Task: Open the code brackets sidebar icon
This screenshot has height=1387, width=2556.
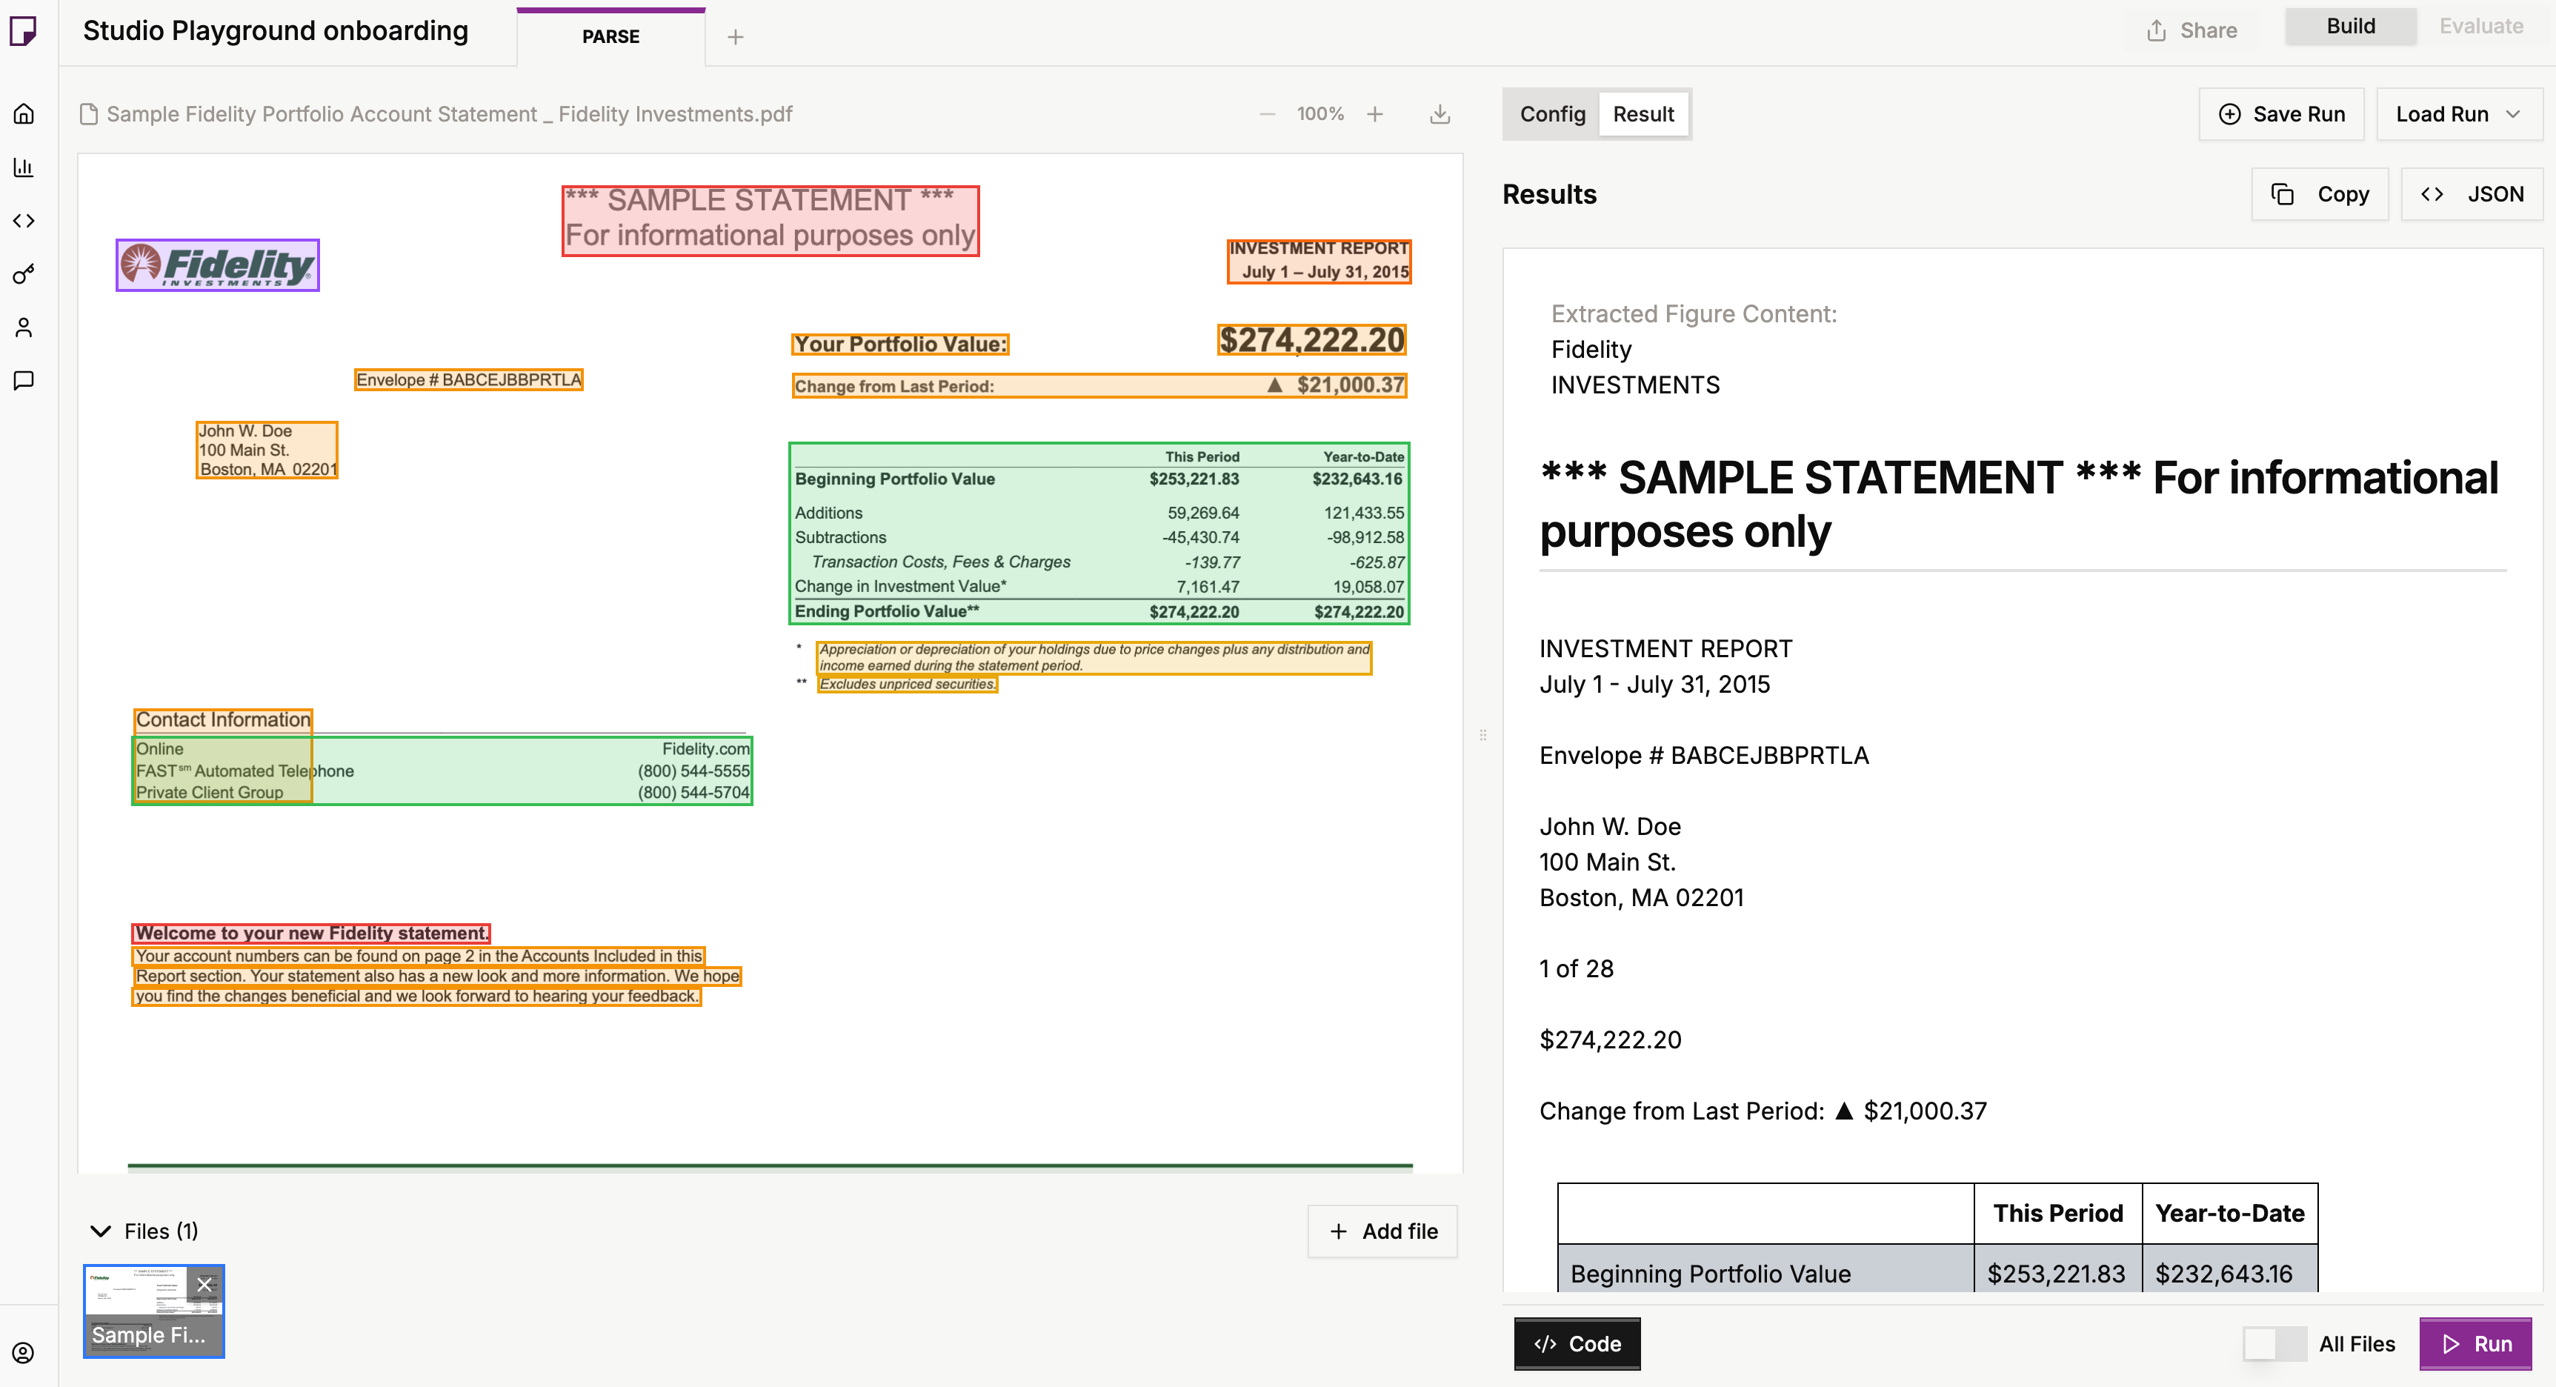Action: coord(24,220)
